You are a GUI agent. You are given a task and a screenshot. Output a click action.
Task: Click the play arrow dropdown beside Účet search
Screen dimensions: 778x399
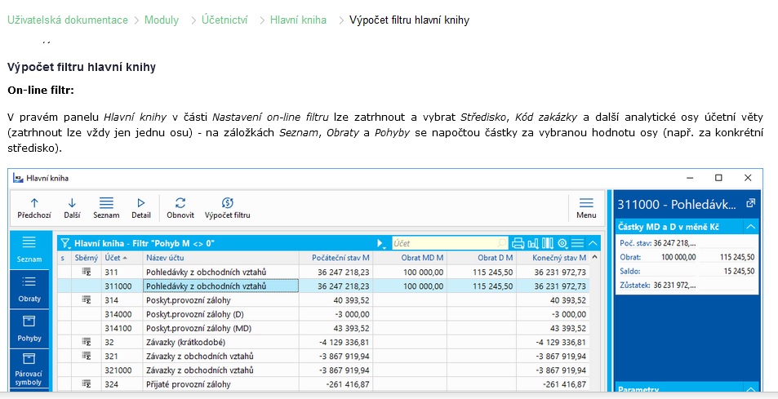click(381, 243)
